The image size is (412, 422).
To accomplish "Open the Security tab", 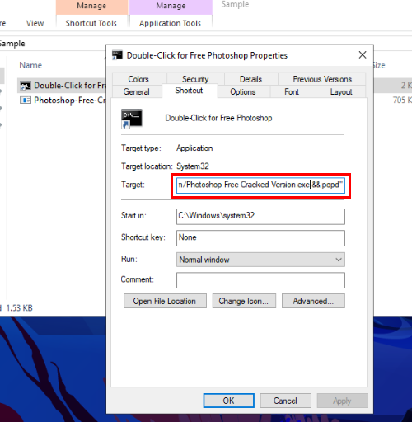I will tap(195, 79).
